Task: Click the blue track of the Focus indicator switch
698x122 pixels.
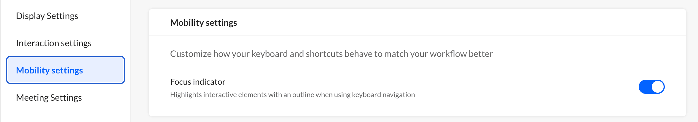Action: tap(645, 87)
